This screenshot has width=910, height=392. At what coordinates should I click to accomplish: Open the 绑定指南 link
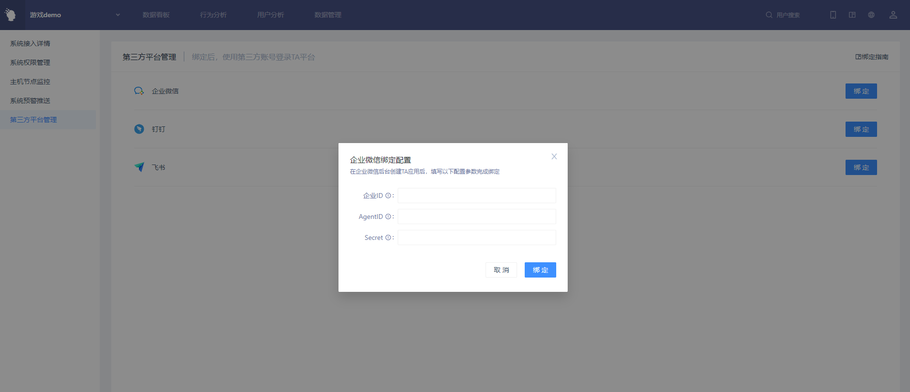point(872,57)
